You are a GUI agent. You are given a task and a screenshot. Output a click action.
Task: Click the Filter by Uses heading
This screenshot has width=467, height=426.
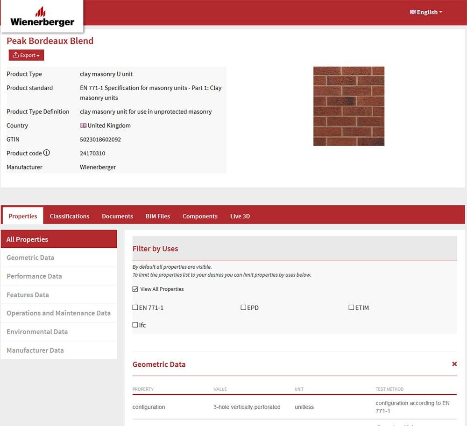(x=155, y=249)
